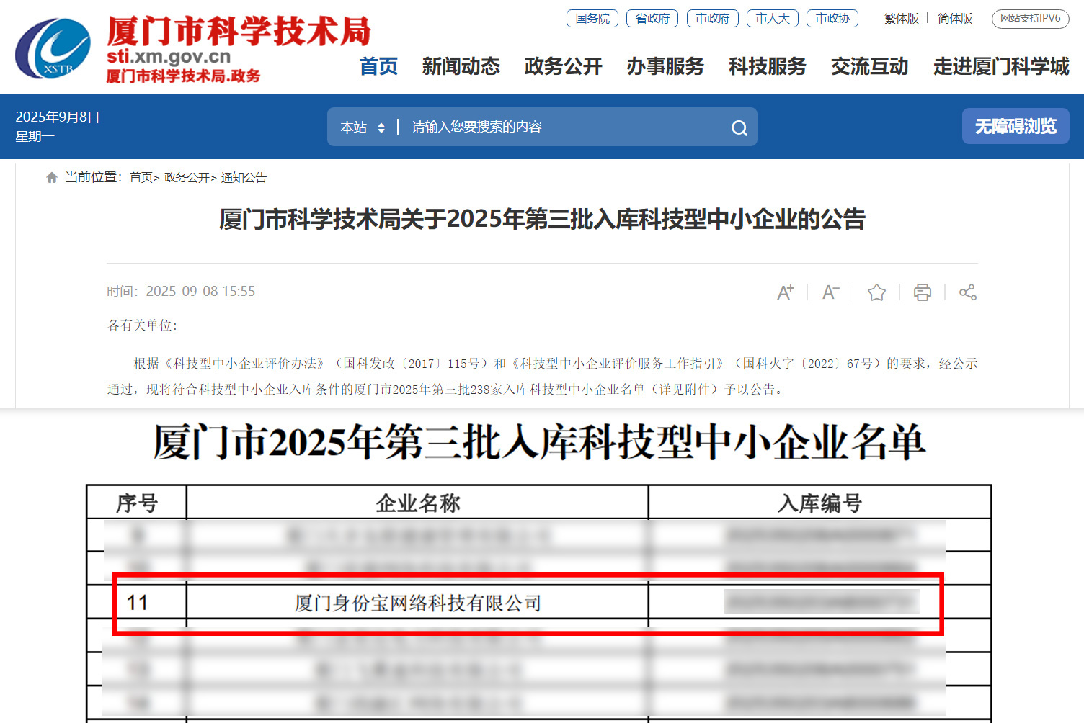Viewport: 1084px width, 723px height.
Task: Click the home icon in breadcrumb
Action: (52, 177)
